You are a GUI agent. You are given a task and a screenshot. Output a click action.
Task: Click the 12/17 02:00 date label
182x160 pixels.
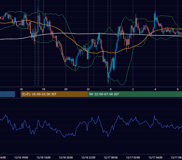pyautogui.click(x=133, y=157)
